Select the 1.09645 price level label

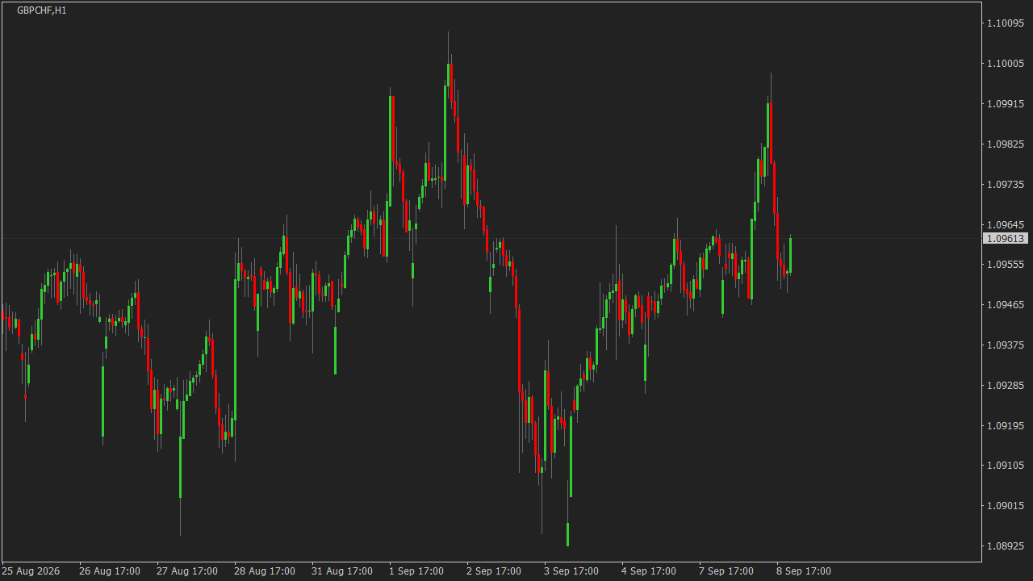click(x=1006, y=224)
